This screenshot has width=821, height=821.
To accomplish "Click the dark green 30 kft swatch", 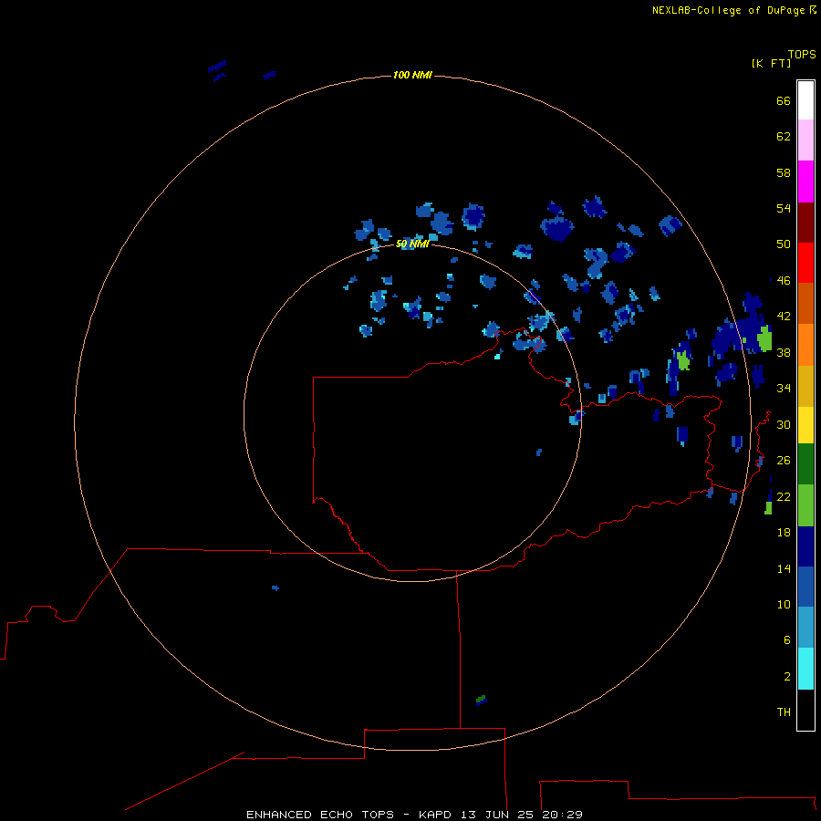I will 805,464.
